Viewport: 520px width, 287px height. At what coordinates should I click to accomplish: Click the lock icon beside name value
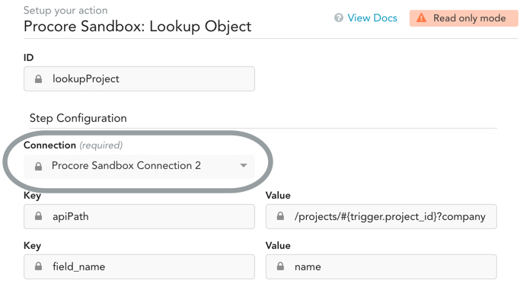click(280, 266)
